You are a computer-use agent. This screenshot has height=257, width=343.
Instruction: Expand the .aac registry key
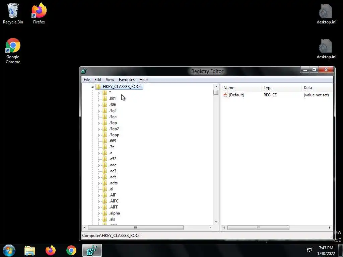[99, 165]
